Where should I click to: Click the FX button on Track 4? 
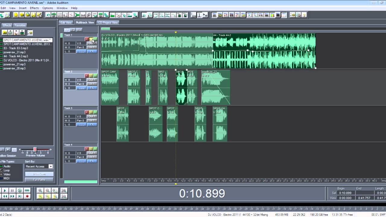pos(92,161)
